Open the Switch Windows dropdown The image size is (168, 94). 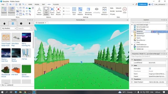pos(104,11)
